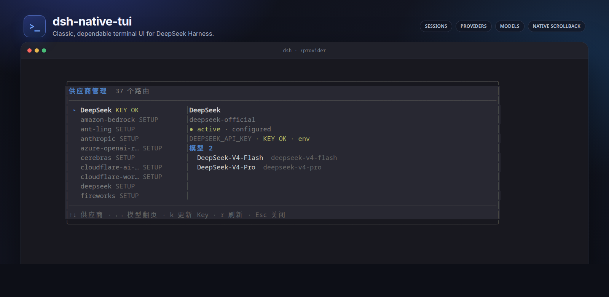
Task: Click the 37 个路由 route count
Action: click(132, 91)
